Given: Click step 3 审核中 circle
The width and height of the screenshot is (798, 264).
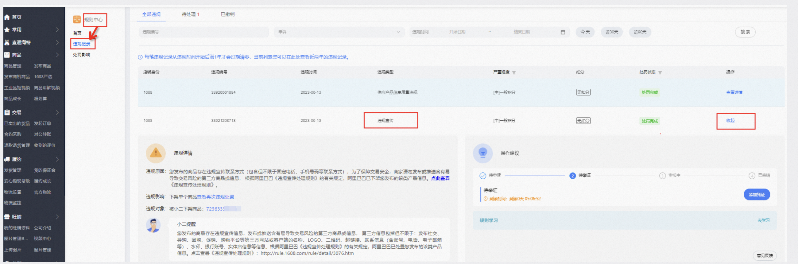Looking at the screenshot, I should 662,176.
